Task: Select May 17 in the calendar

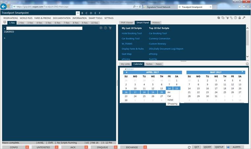Action: 216,88
